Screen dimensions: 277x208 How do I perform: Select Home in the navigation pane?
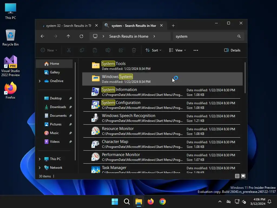click(x=54, y=64)
